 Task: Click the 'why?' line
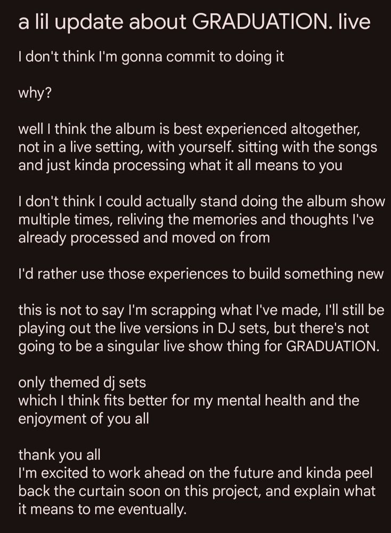pos(35,93)
